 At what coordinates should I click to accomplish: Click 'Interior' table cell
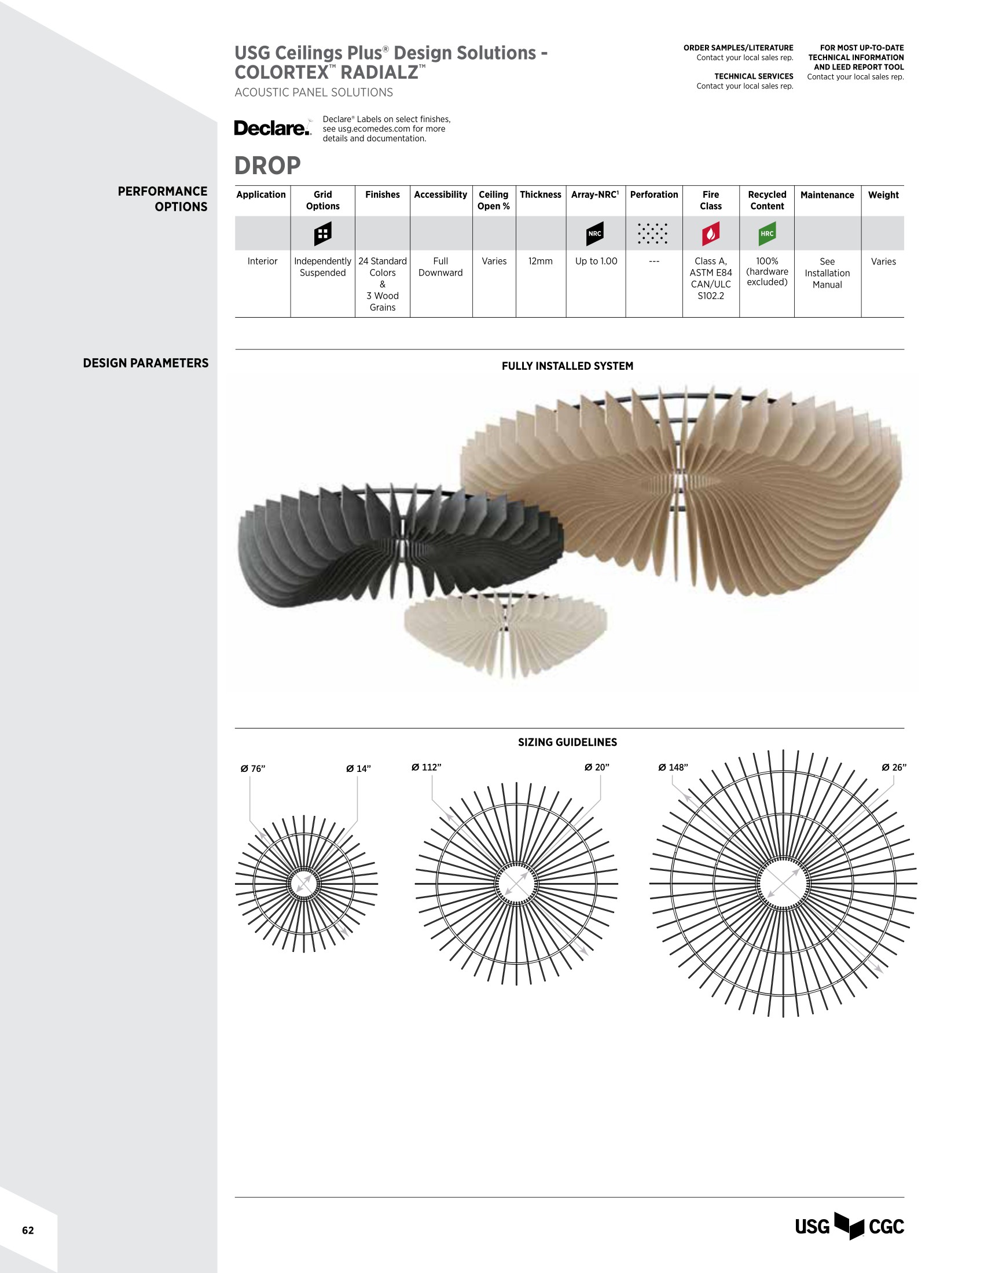pyautogui.click(x=262, y=261)
